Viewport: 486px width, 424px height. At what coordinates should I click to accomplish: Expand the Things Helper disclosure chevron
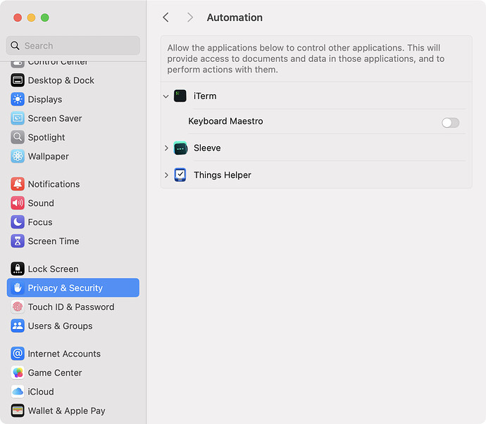tap(166, 175)
